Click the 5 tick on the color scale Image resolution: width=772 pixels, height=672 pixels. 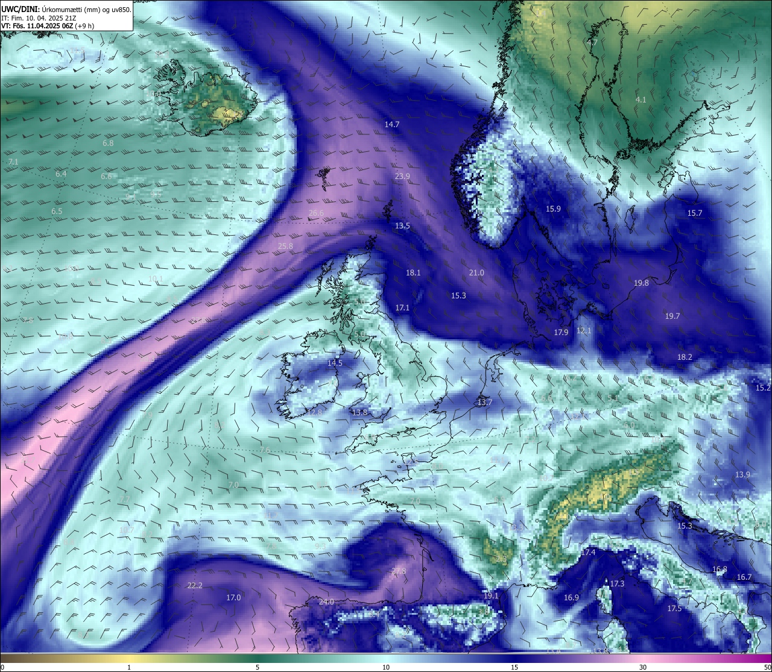258,667
